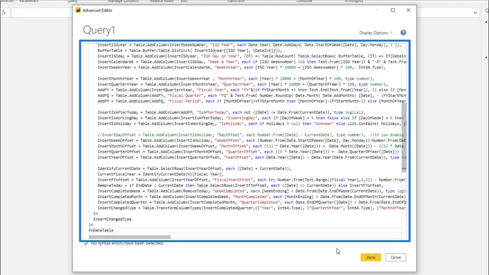Click the 'IdentifyCurrentDate' code line

[x=194, y=169]
